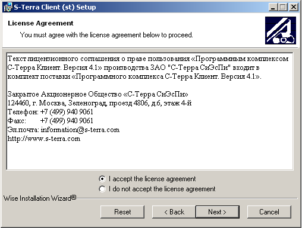Image resolution: width=302 pixels, height=228 pixels.
Task: Click the S-Terra logo image in header
Action: pyautogui.click(x=281, y=30)
